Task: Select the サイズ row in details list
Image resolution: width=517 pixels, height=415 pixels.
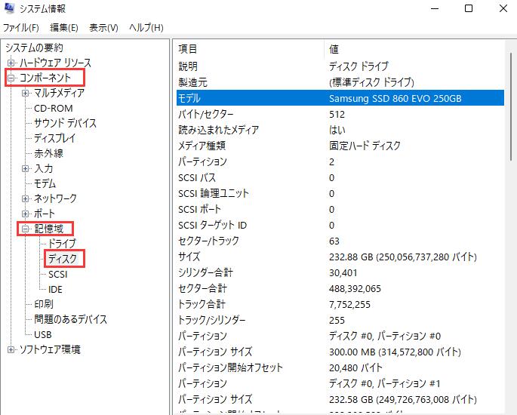Action: [x=189, y=257]
